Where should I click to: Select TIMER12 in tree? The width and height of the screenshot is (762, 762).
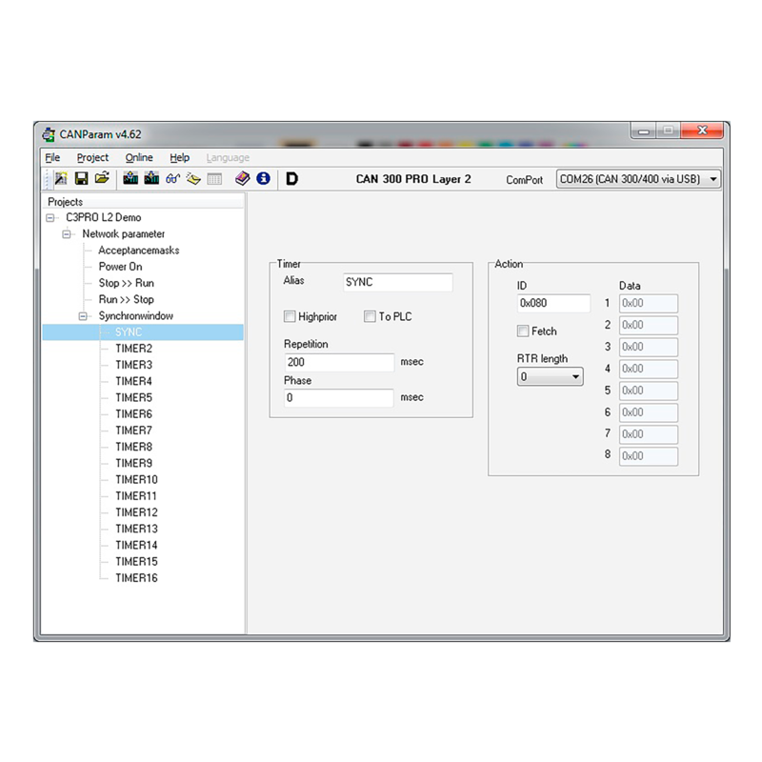(136, 512)
